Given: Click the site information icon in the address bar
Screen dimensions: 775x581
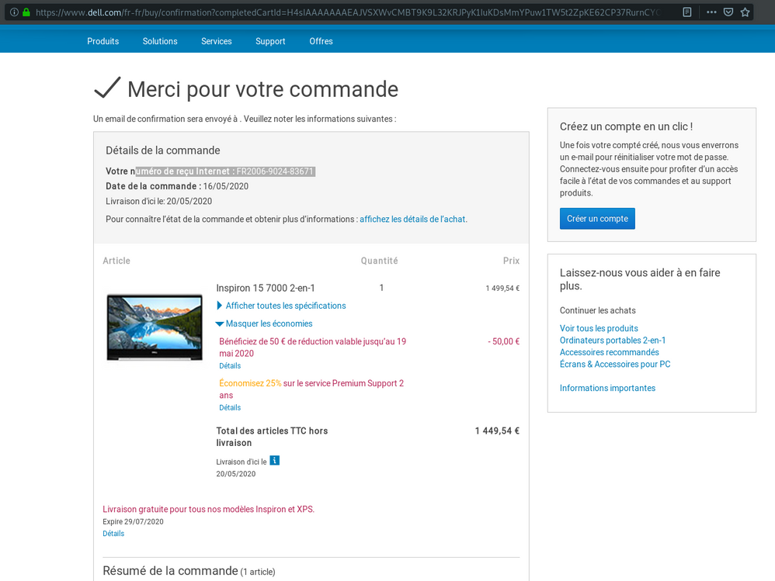Looking at the screenshot, I should click(14, 12).
